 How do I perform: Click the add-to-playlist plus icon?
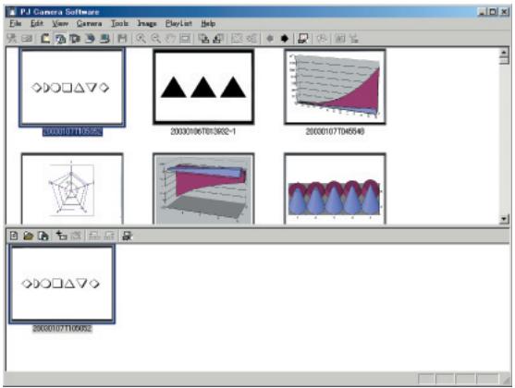pyautogui.click(x=61, y=236)
